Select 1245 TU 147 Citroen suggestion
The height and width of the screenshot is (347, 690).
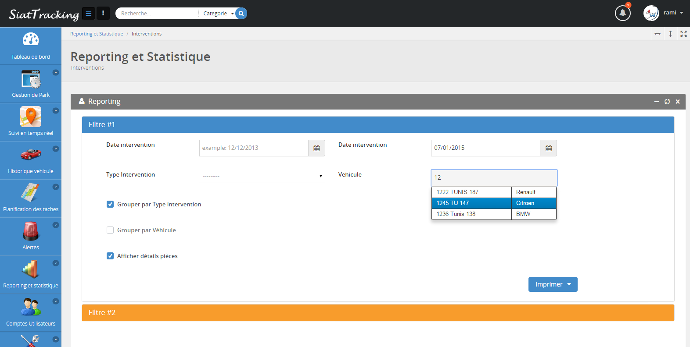pos(494,203)
